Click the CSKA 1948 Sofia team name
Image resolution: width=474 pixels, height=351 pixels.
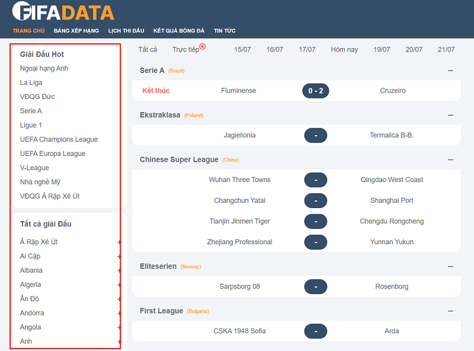coord(240,331)
